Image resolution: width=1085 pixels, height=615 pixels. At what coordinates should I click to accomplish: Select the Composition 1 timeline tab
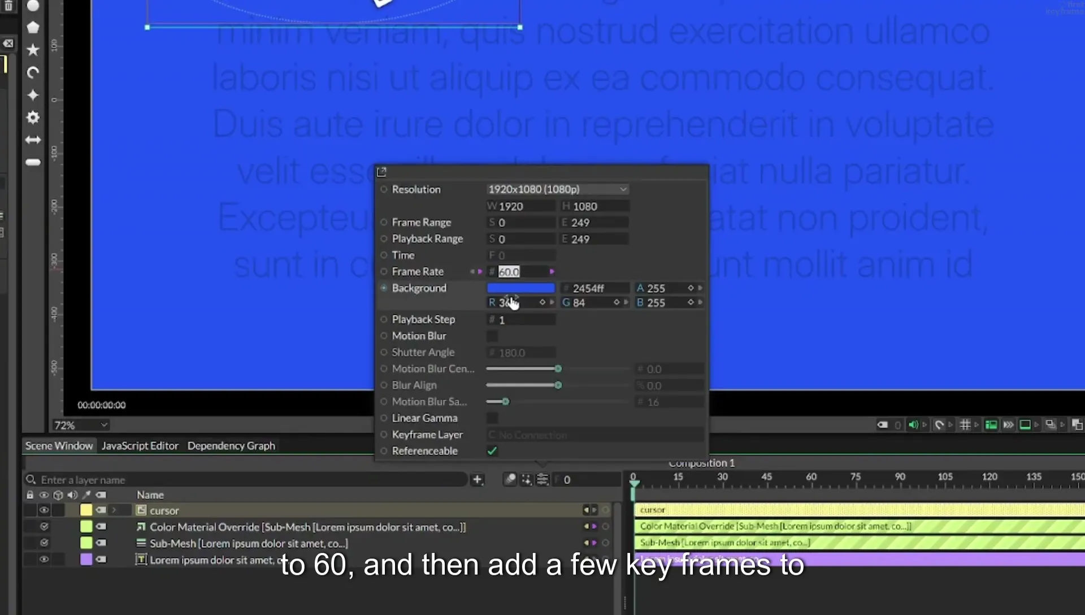[x=702, y=464]
